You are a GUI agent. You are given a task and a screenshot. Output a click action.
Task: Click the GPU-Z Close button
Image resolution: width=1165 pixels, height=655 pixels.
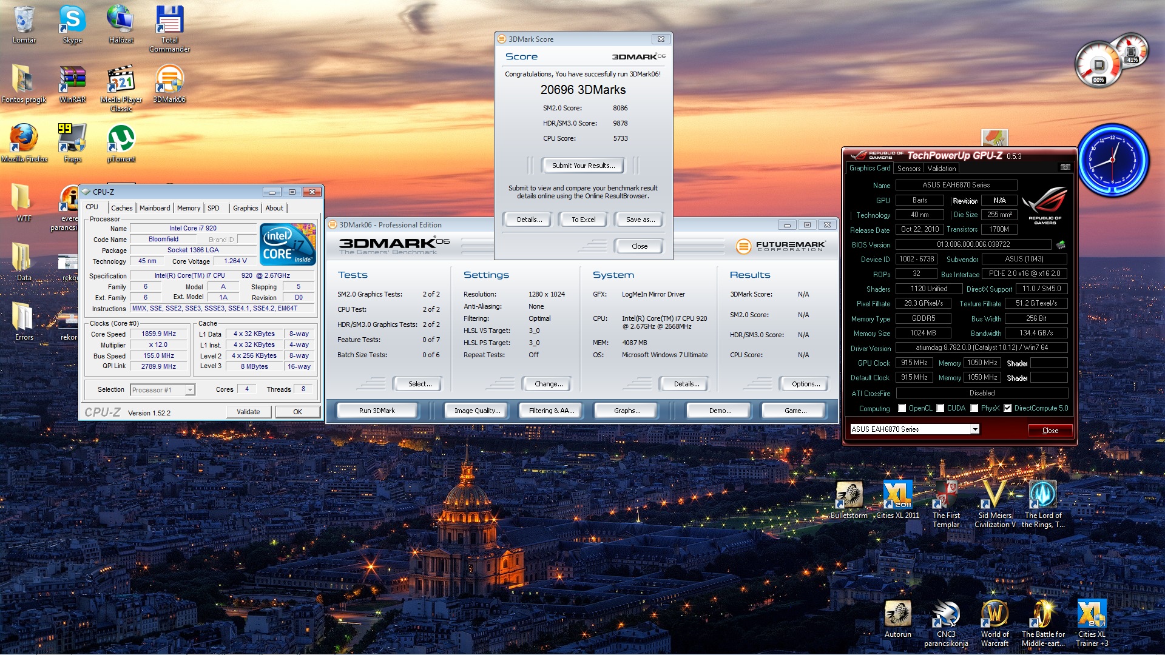click(1050, 430)
